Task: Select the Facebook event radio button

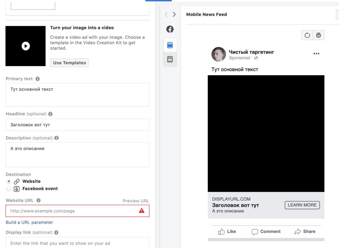Action: [9, 189]
